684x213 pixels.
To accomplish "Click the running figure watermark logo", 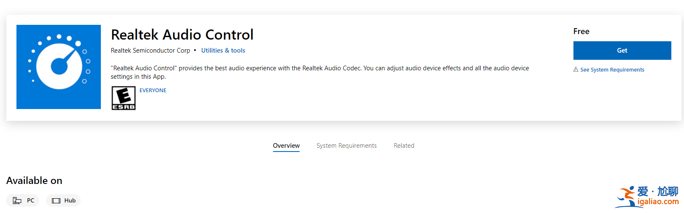I will [625, 197].
